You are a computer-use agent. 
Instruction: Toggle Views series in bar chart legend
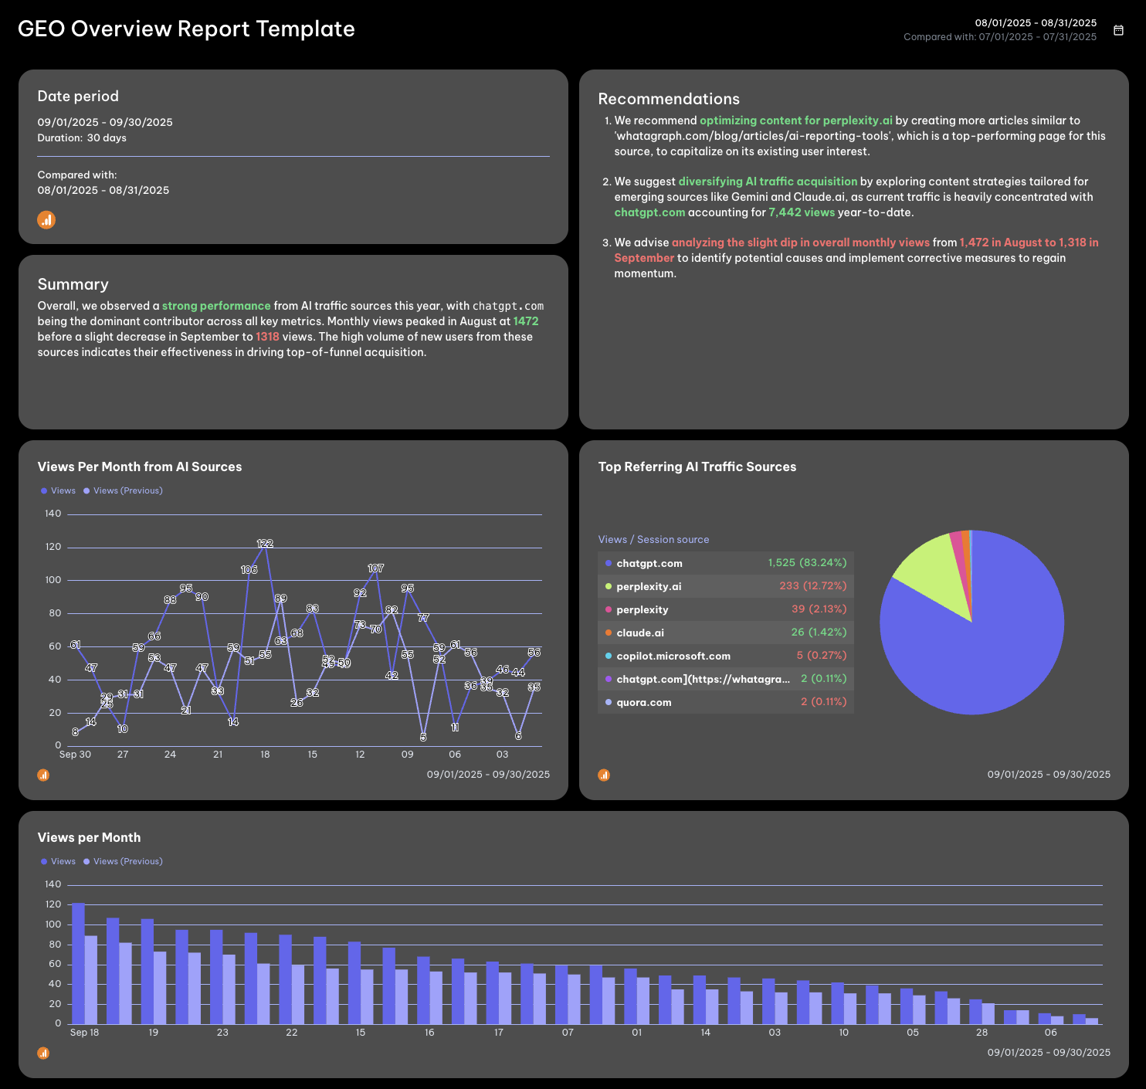[x=59, y=861]
